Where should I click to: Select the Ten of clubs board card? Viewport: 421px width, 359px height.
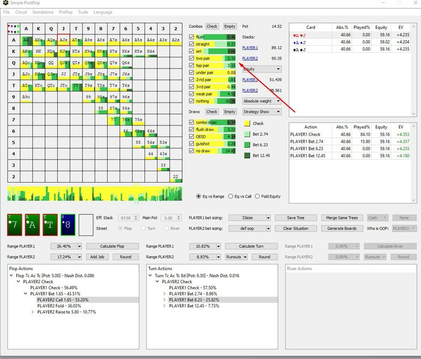point(50,225)
